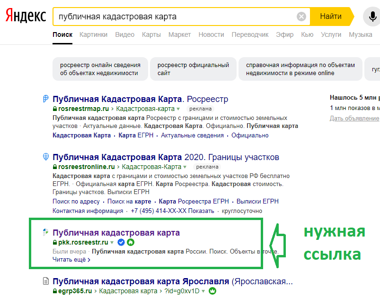Screen dimensions: 380x297
Task: Open sitelink Официально
Action: 250,135
